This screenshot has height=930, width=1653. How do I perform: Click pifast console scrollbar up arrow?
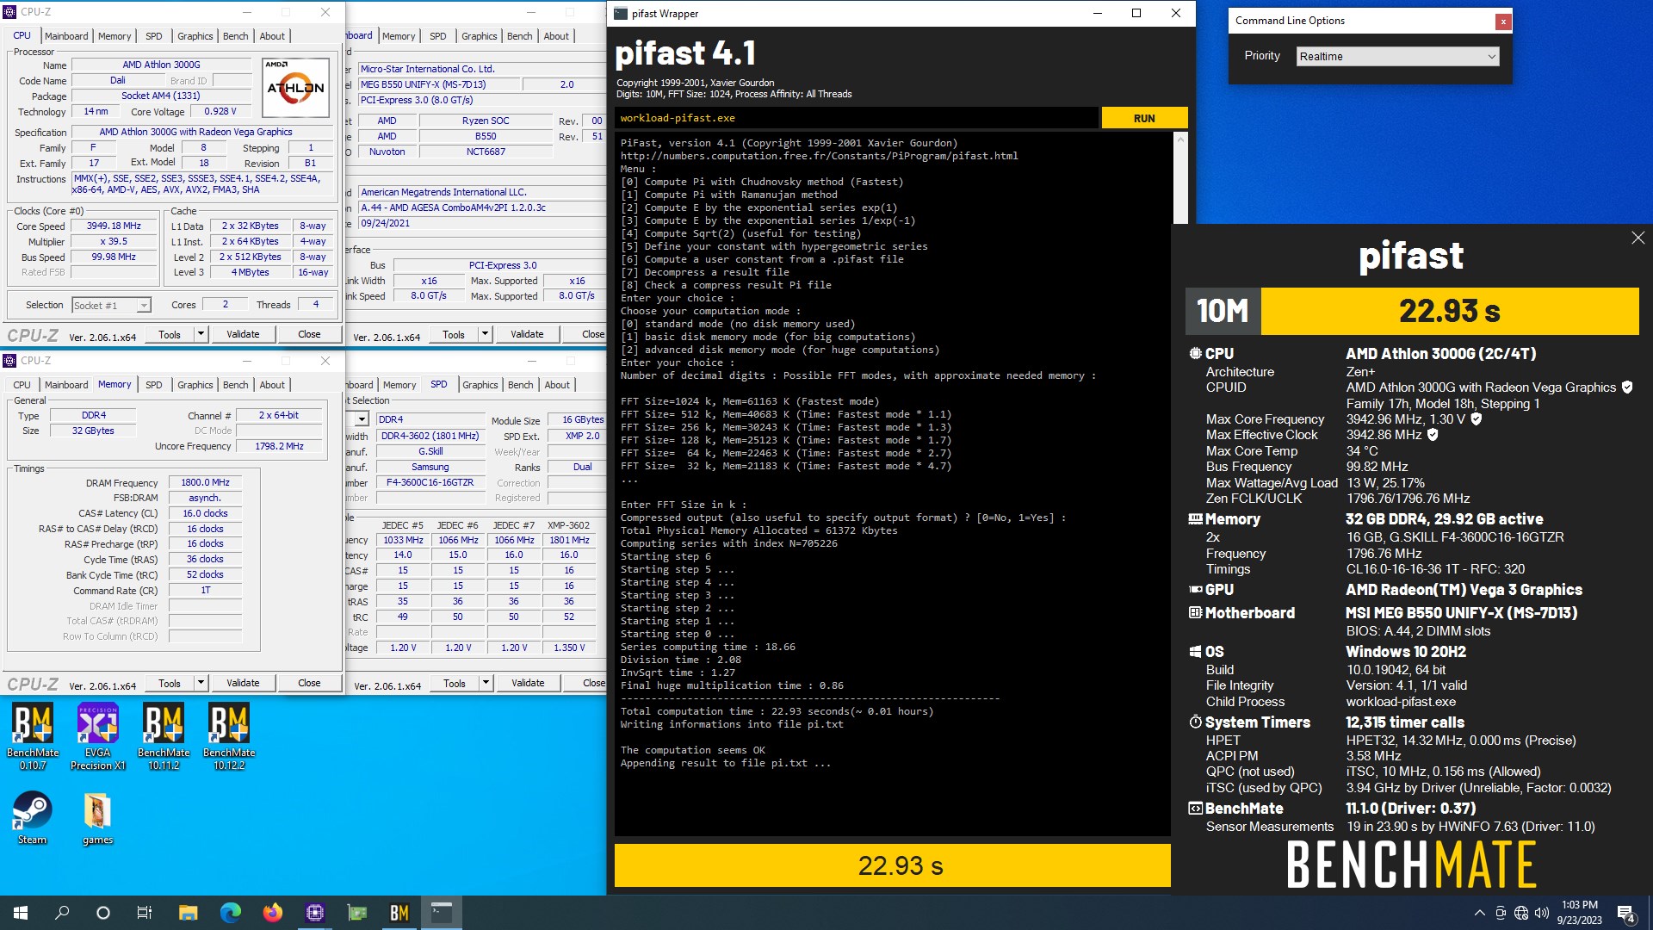[1180, 139]
